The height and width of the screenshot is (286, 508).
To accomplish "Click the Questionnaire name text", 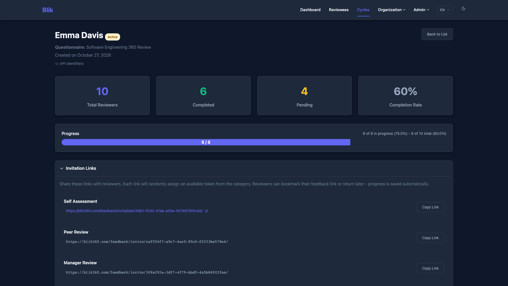I will click(119, 47).
